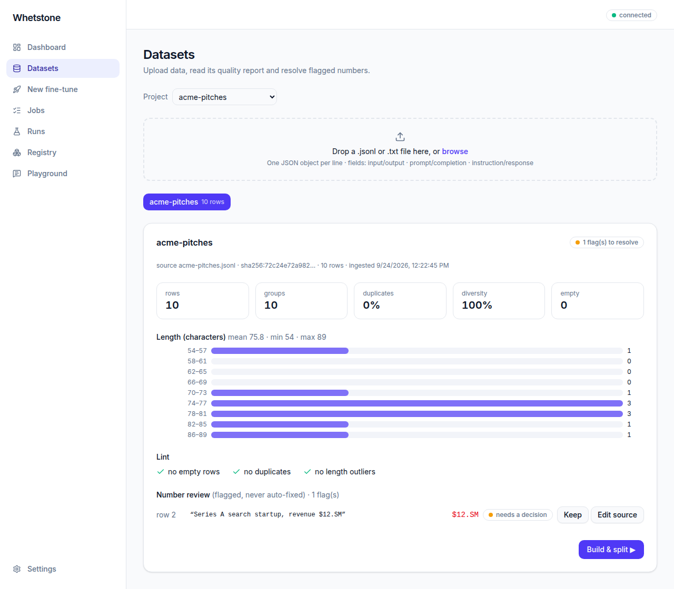Click the browse link in upload area
Screen dimensions: 674x589
455,151
